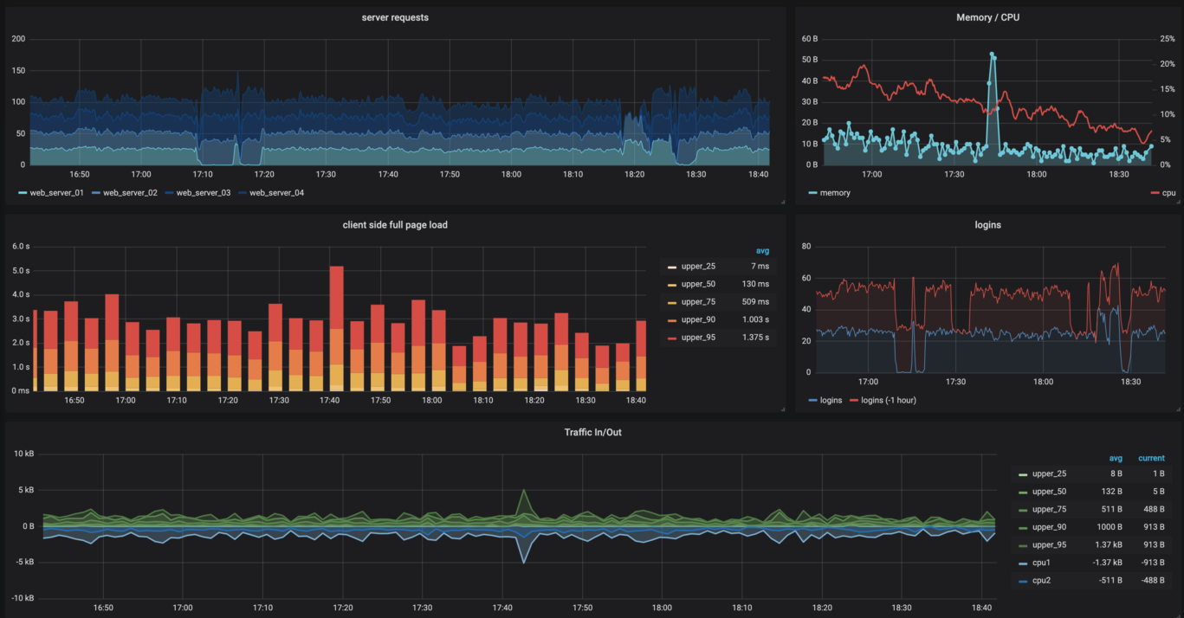Click the color swatch beside web_server_02

coord(96,193)
